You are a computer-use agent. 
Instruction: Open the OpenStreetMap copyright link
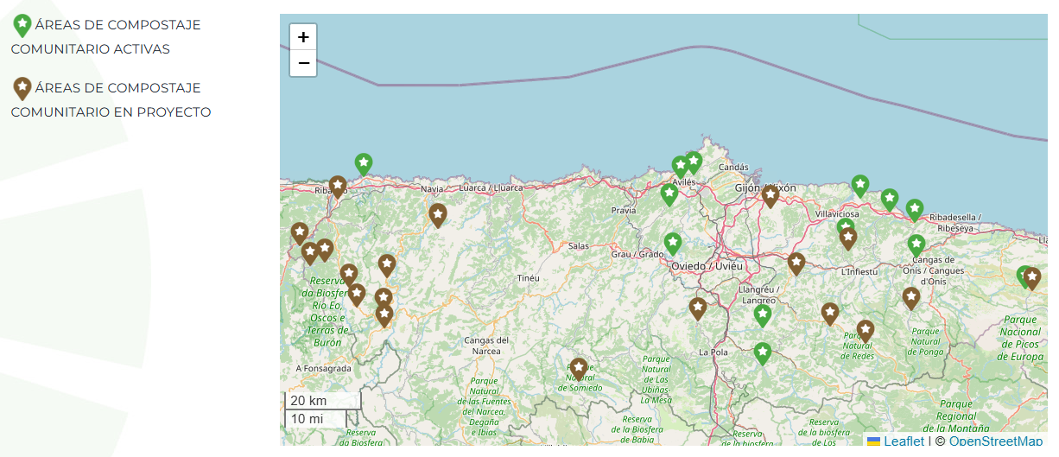point(995,441)
